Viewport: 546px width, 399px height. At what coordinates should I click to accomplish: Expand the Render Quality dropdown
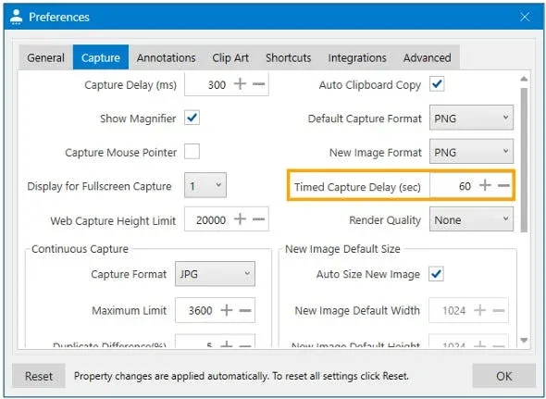471,219
